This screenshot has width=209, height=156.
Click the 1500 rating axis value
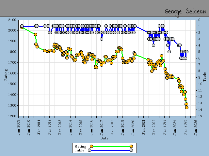[x=12, y=84]
